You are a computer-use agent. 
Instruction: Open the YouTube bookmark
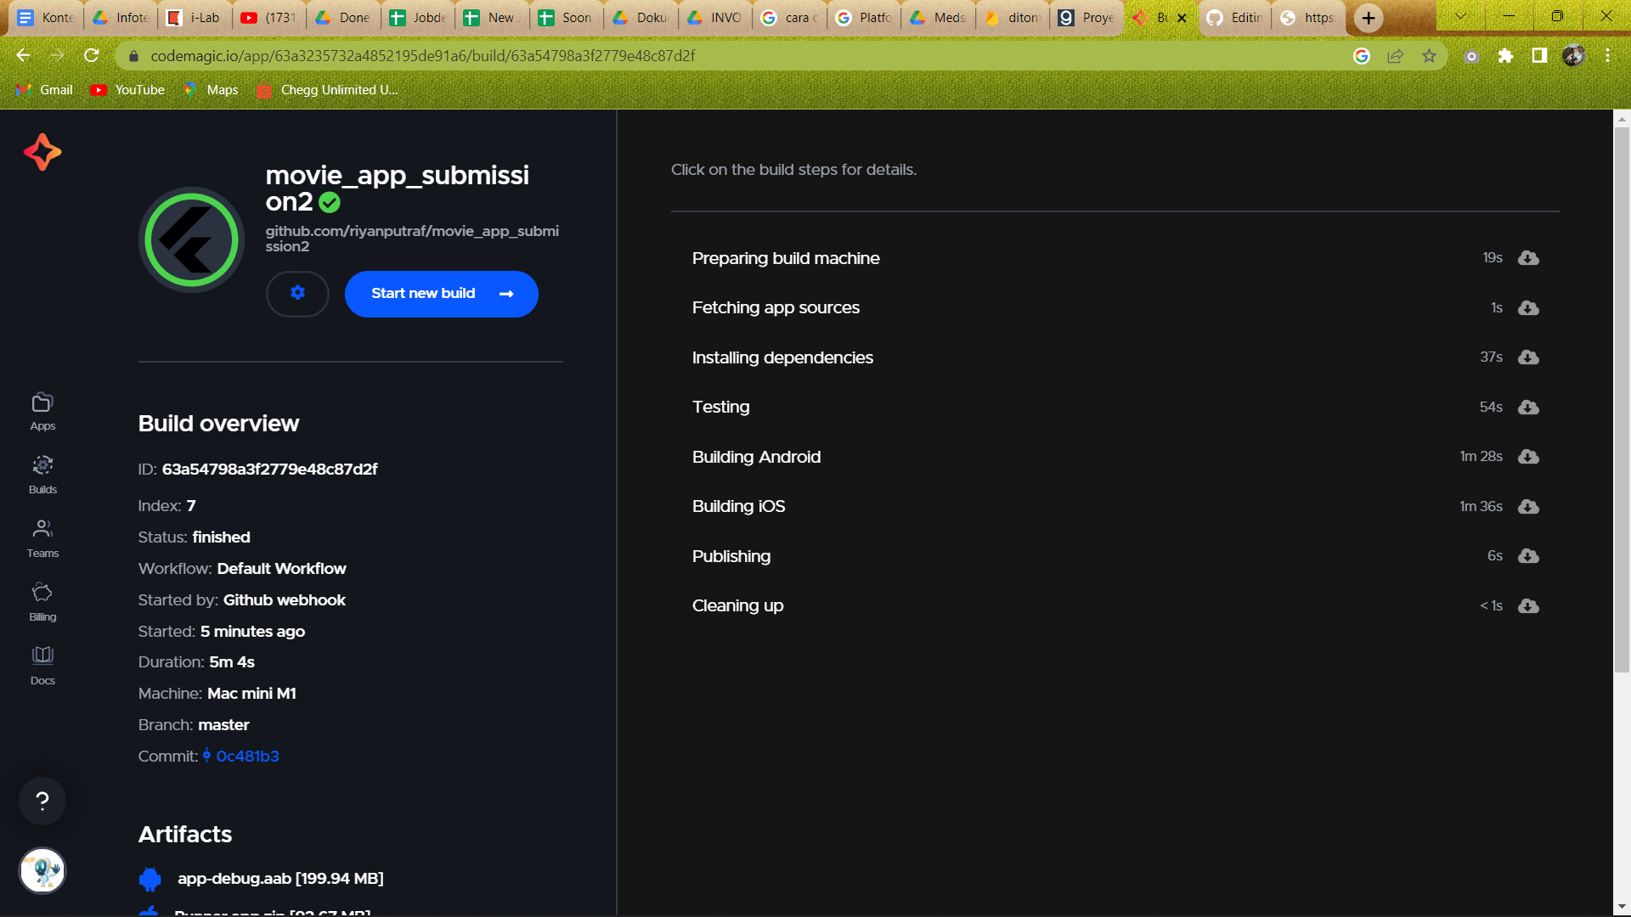(128, 90)
